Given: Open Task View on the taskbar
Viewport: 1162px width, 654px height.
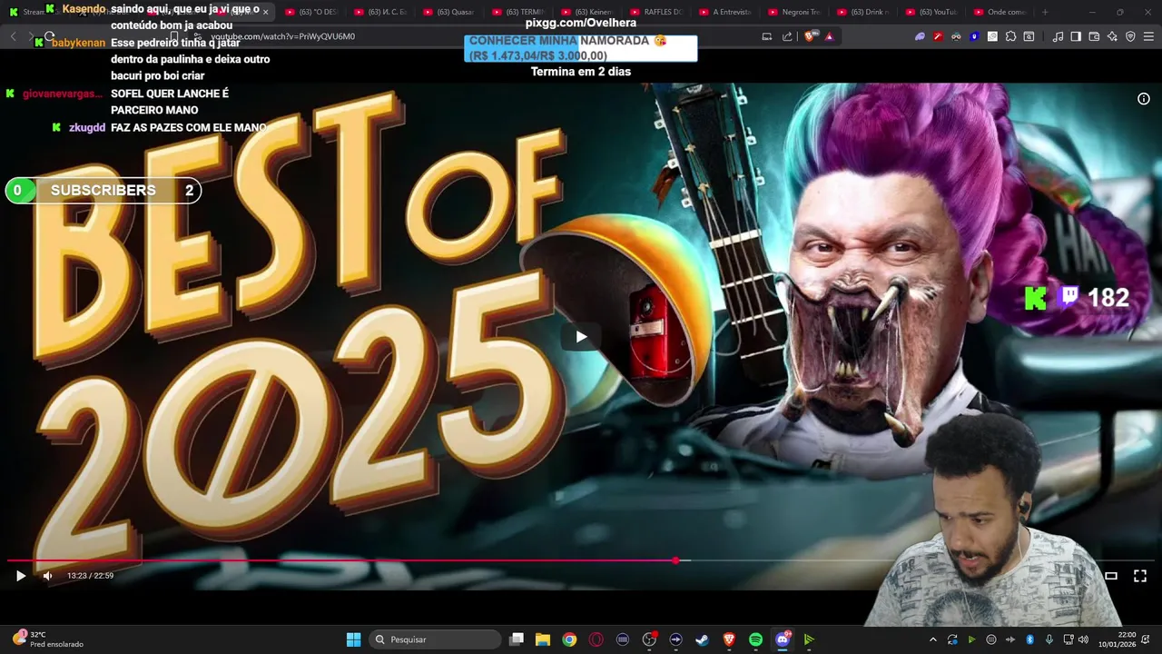Looking at the screenshot, I should (x=517, y=639).
